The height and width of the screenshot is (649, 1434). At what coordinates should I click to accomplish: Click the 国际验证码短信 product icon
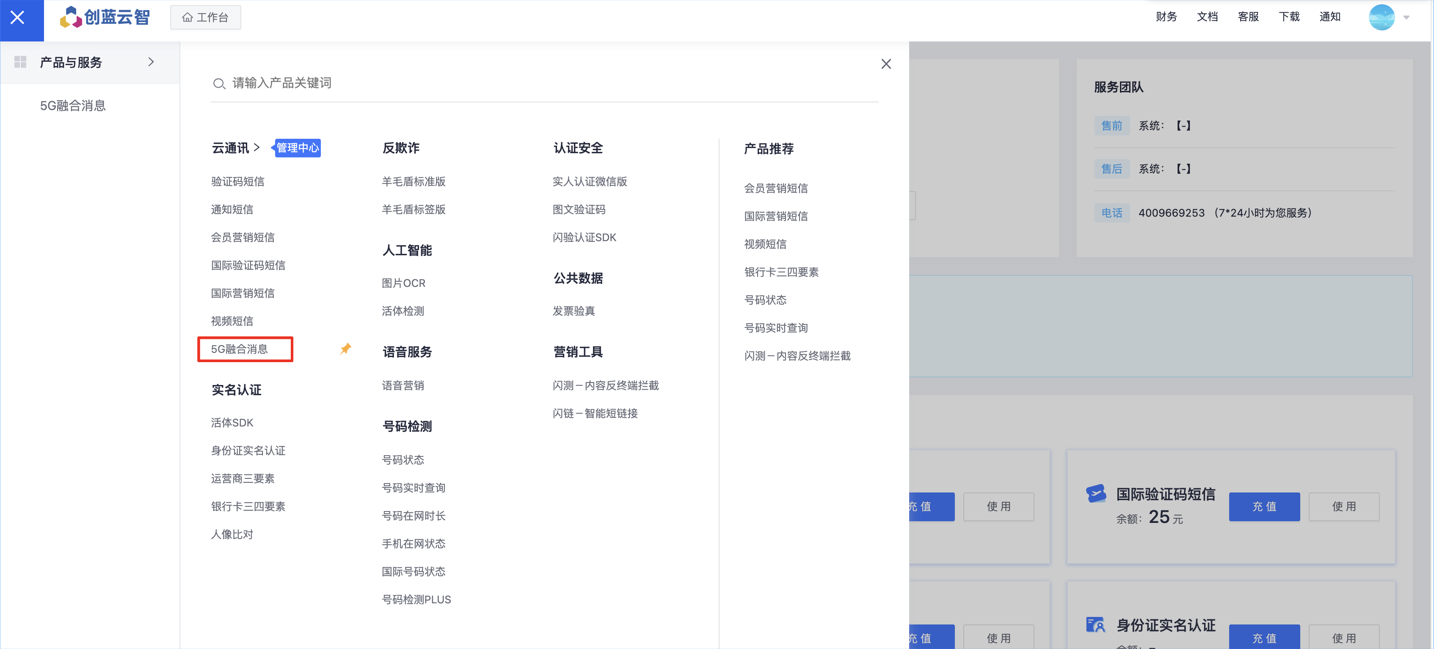(x=1095, y=494)
